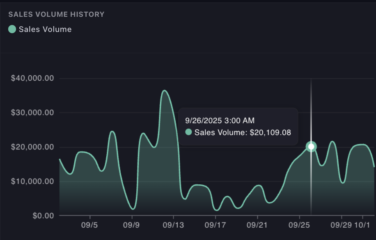Click the tooltip date 9/26/2025 3:00 AM

point(220,120)
